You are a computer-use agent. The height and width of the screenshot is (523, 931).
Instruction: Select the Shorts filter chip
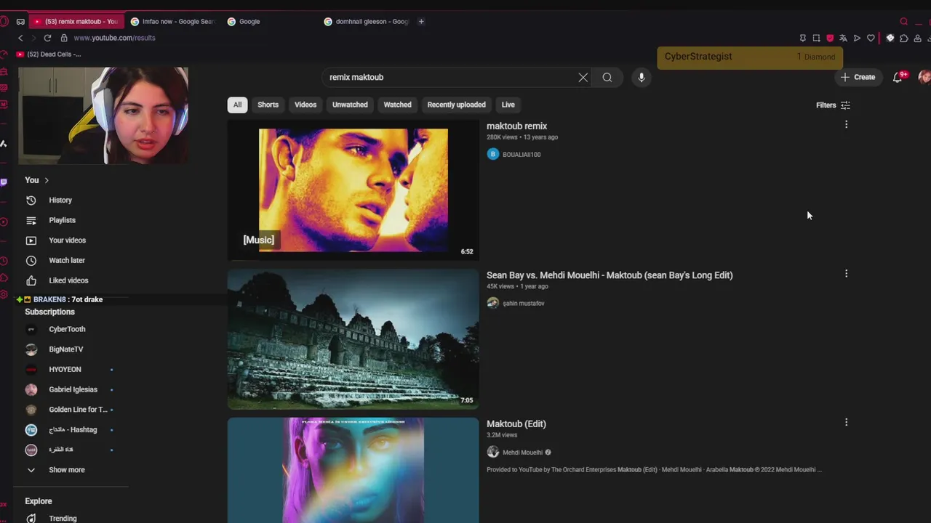(x=268, y=105)
